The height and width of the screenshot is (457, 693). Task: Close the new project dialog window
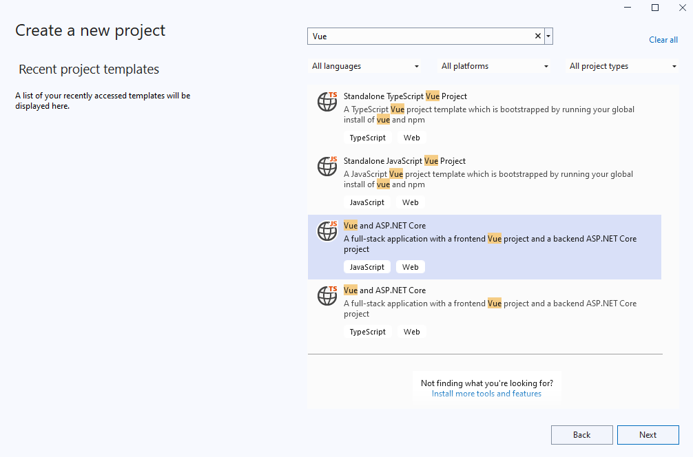click(x=681, y=8)
